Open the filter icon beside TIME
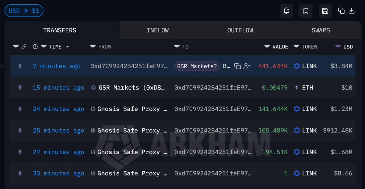This screenshot has width=365, height=189. click(44, 47)
